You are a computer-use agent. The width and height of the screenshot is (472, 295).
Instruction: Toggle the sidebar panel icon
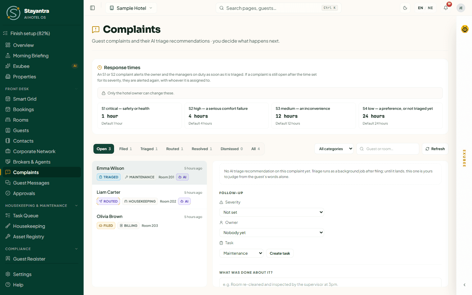coord(92,8)
